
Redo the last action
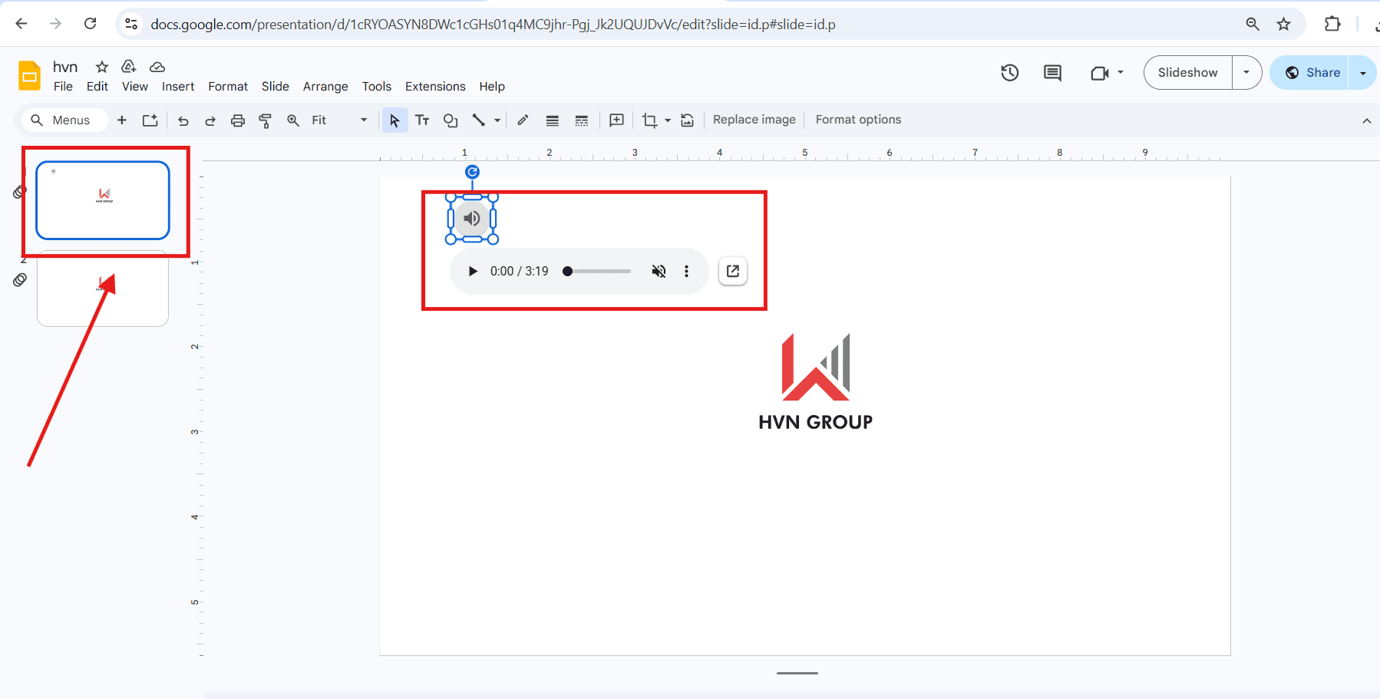pos(210,120)
